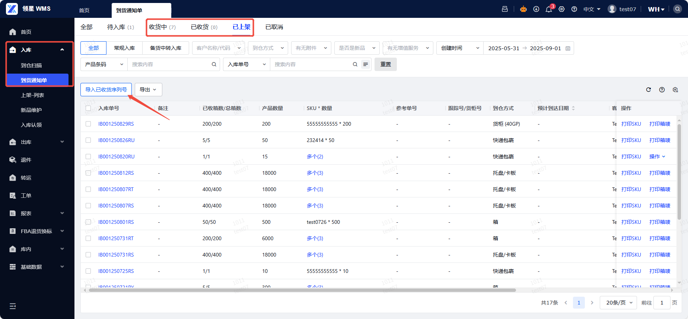Click the horizontal scrollbar under the table

click(302, 290)
